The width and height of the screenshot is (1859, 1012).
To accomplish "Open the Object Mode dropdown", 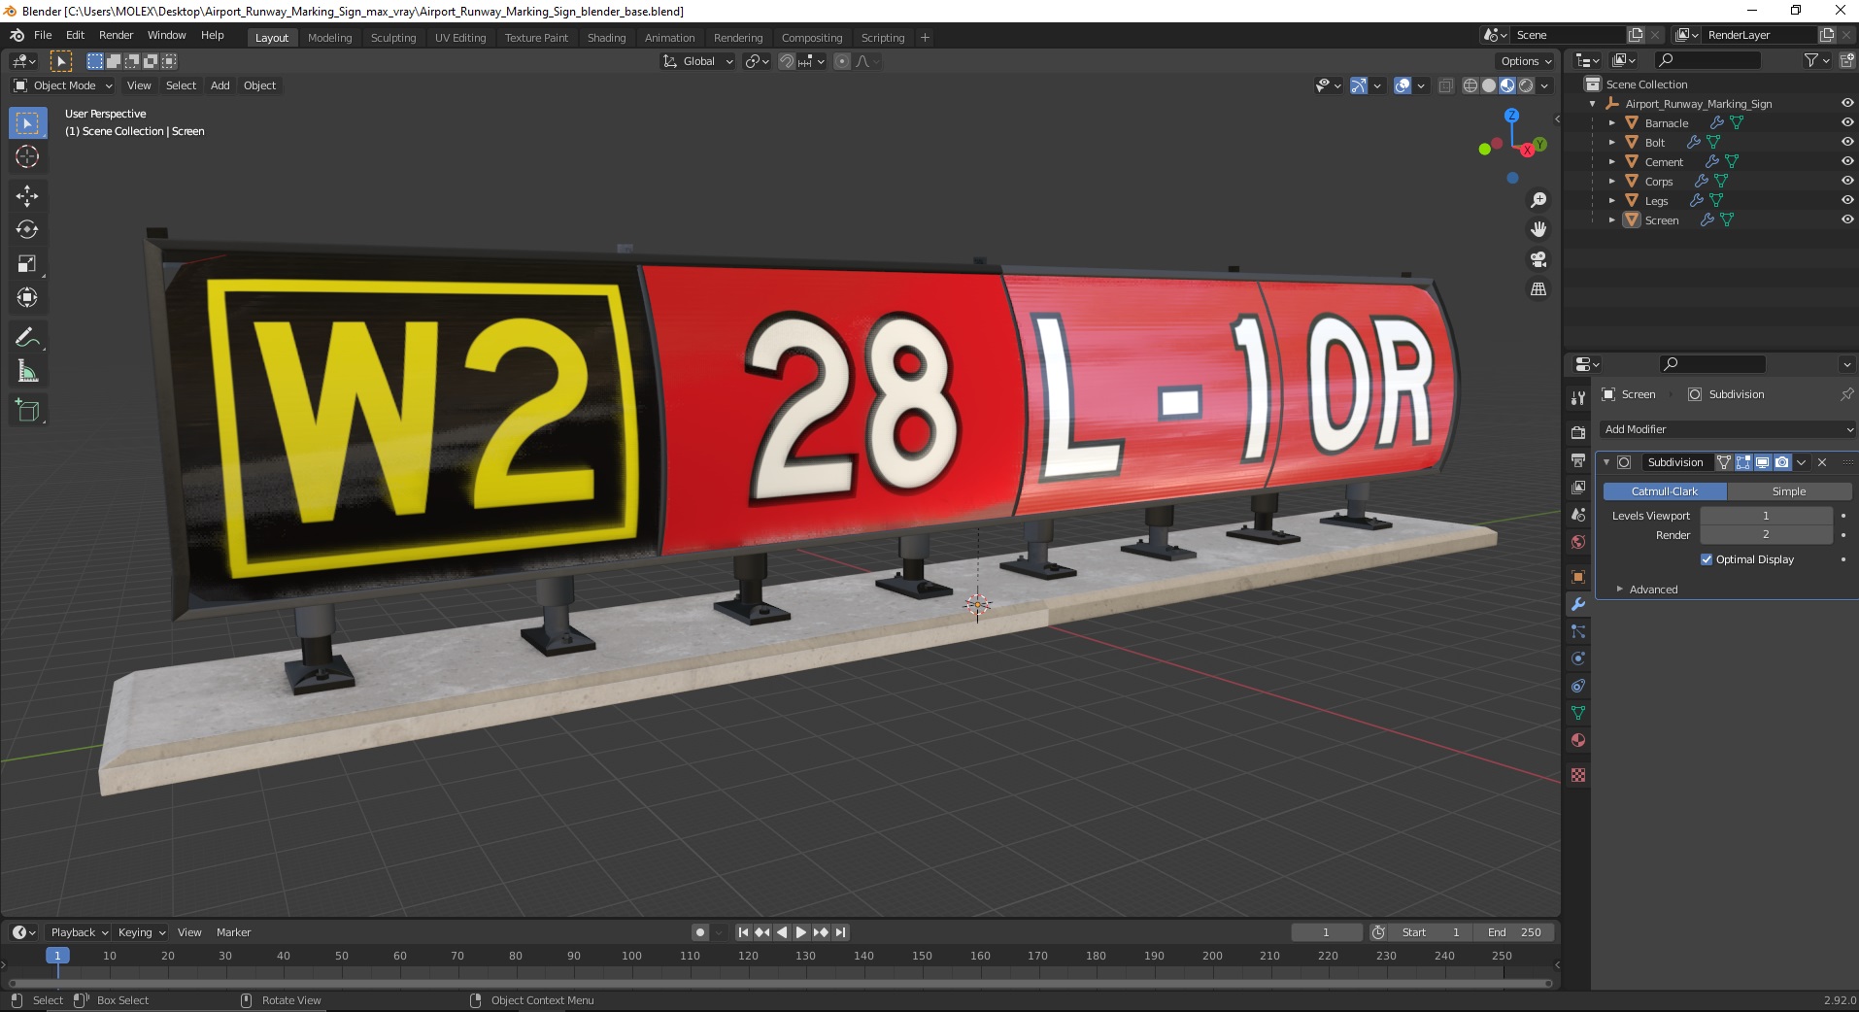I will pyautogui.click(x=63, y=85).
